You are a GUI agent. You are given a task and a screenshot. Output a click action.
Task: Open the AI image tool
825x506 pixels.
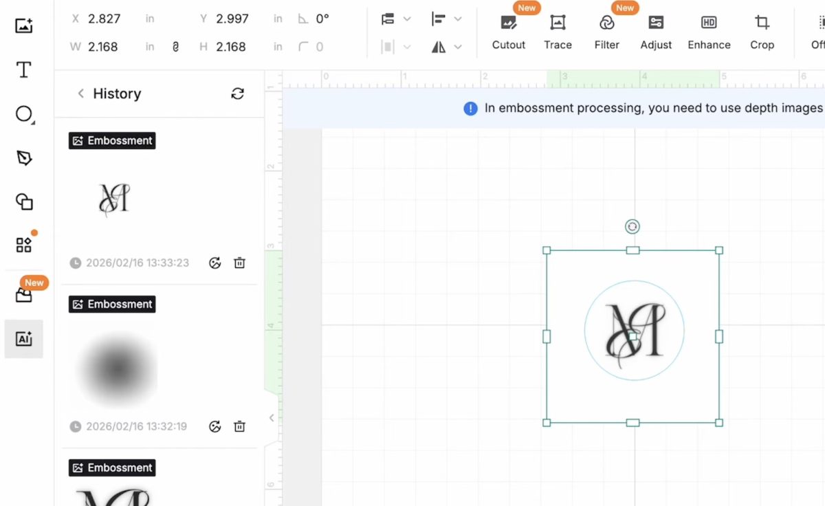(x=24, y=339)
